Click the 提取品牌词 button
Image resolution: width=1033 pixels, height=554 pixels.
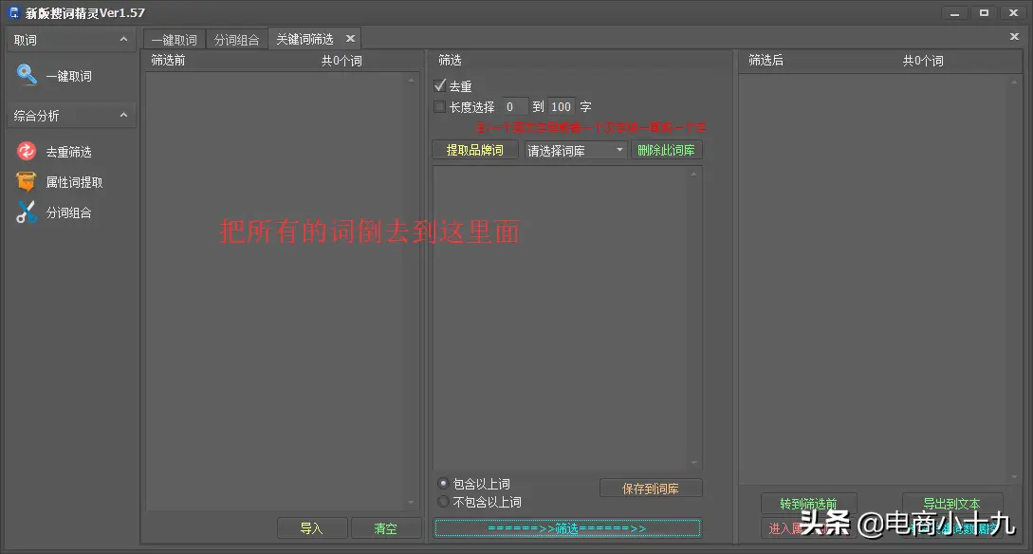(x=474, y=149)
